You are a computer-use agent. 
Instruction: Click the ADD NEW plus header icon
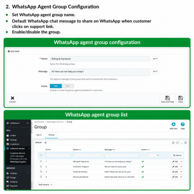pyautogui.click(x=9, y=51)
